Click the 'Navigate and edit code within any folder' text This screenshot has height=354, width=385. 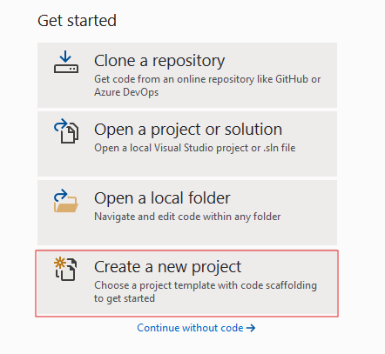tap(187, 217)
